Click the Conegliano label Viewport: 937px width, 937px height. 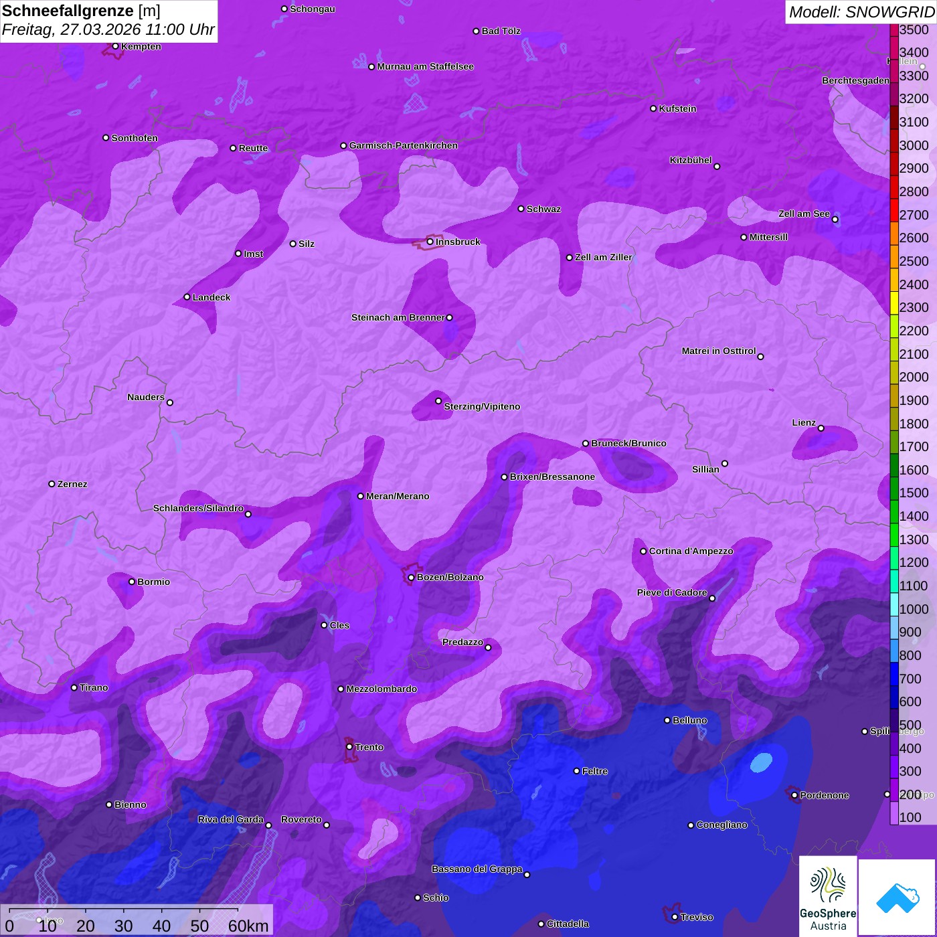click(x=721, y=825)
